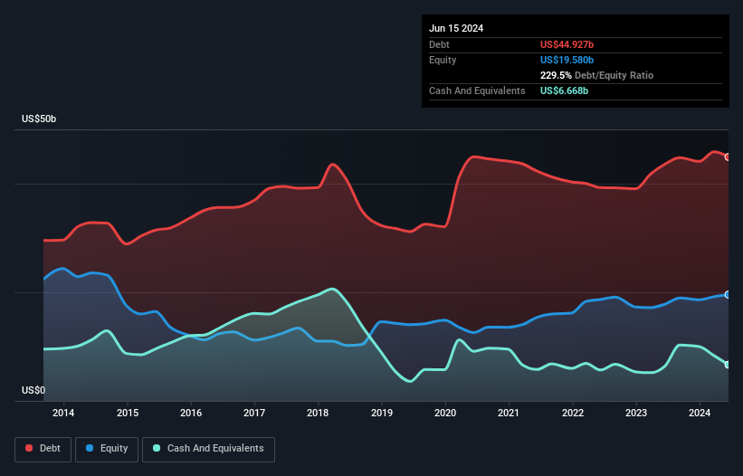Click the US$44.927b debt value
Viewport: 743px width, 476px height.
pyautogui.click(x=567, y=44)
